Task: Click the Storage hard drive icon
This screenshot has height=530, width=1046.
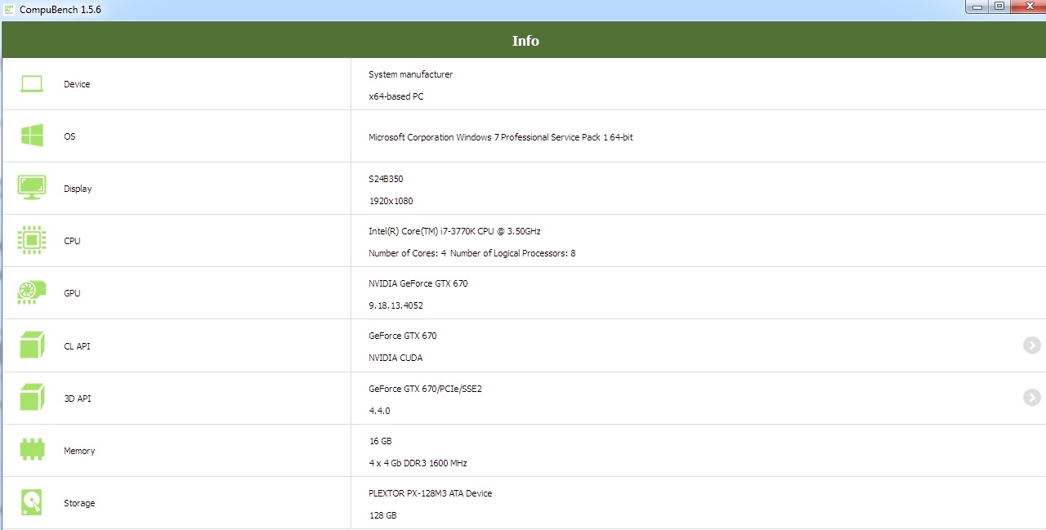Action: coord(32,502)
